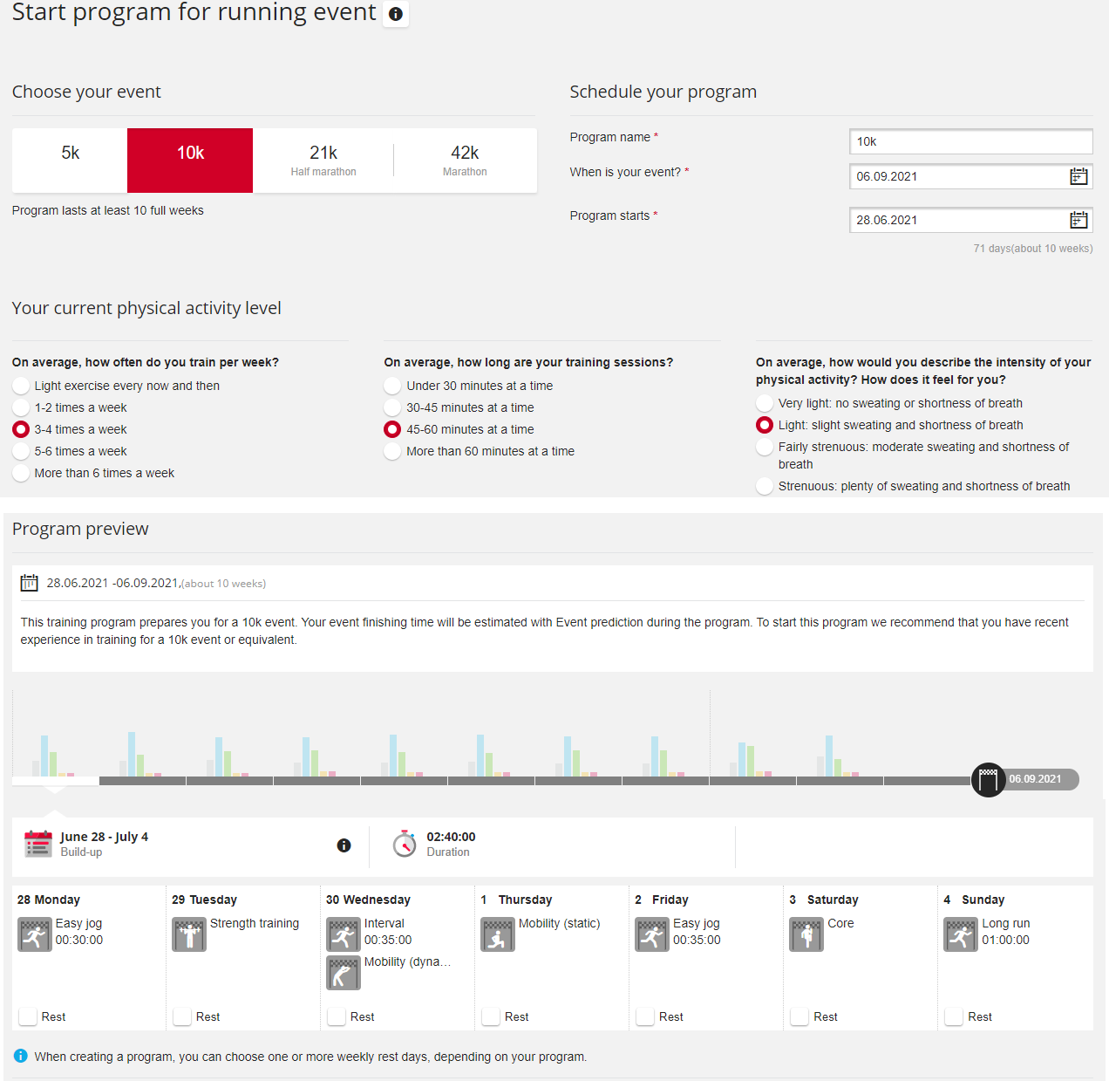Click the June 28 - July 4 week calendar icon
This screenshot has height=1081, width=1109.
click(38, 844)
